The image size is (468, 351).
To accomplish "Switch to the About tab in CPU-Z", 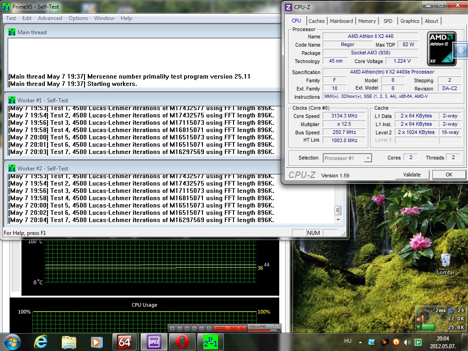I will click(431, 21).
